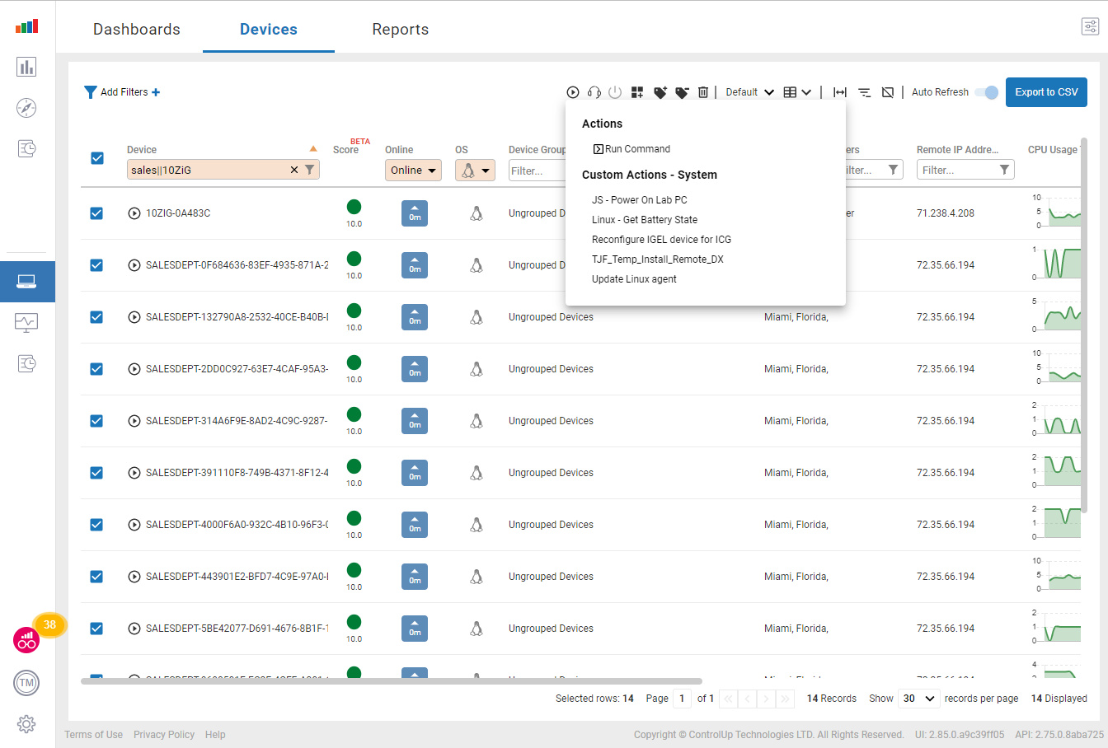Expand online duration arrow for SALESDEPT-0F684636
The width and height of the screenshot is (1108, 748).
tap(415, 265)
